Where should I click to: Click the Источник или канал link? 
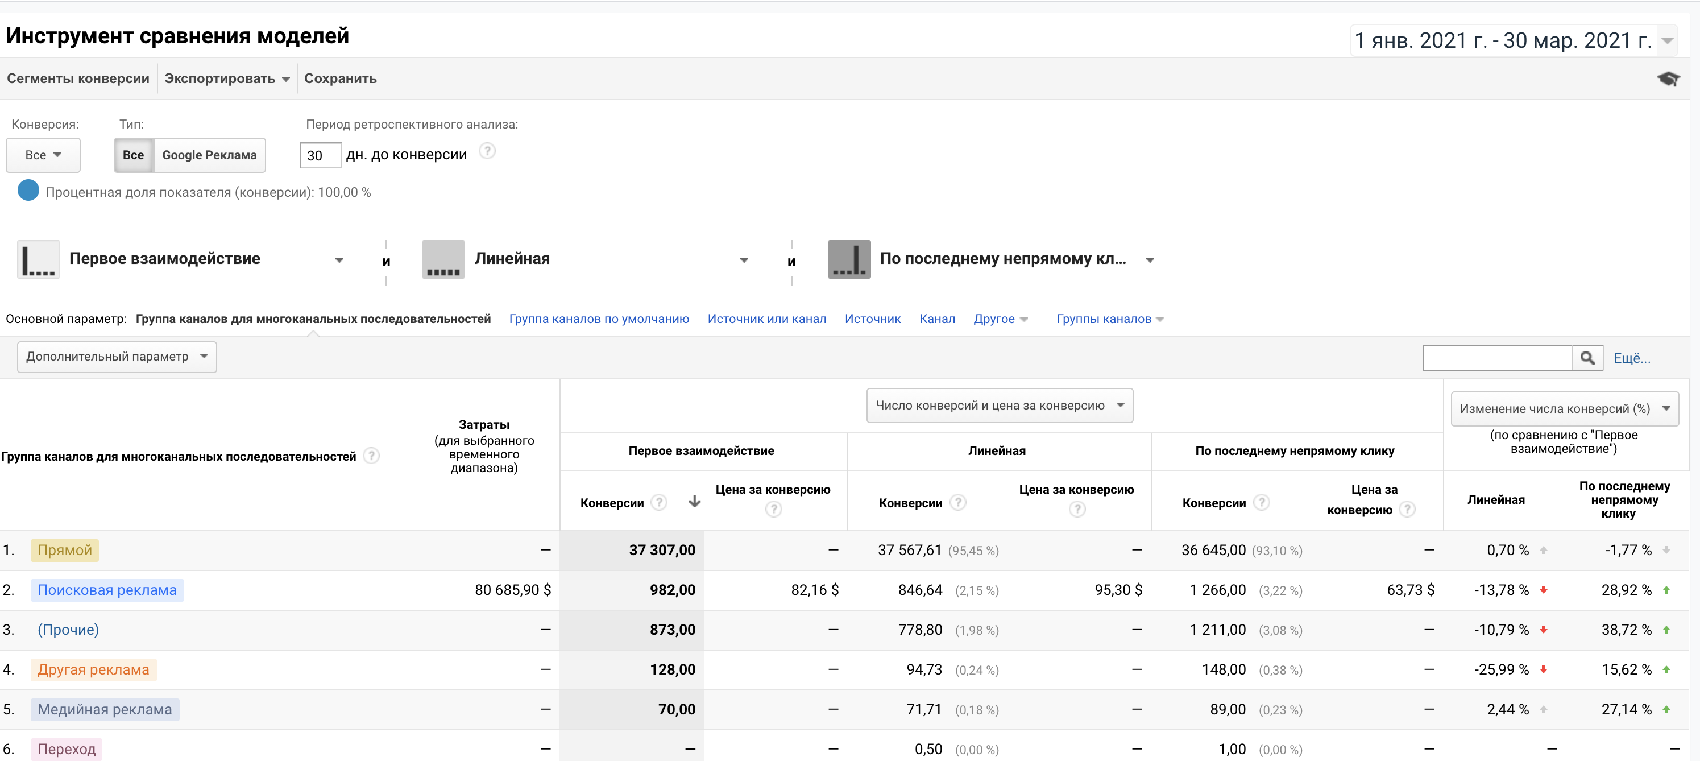click(766, 319)
